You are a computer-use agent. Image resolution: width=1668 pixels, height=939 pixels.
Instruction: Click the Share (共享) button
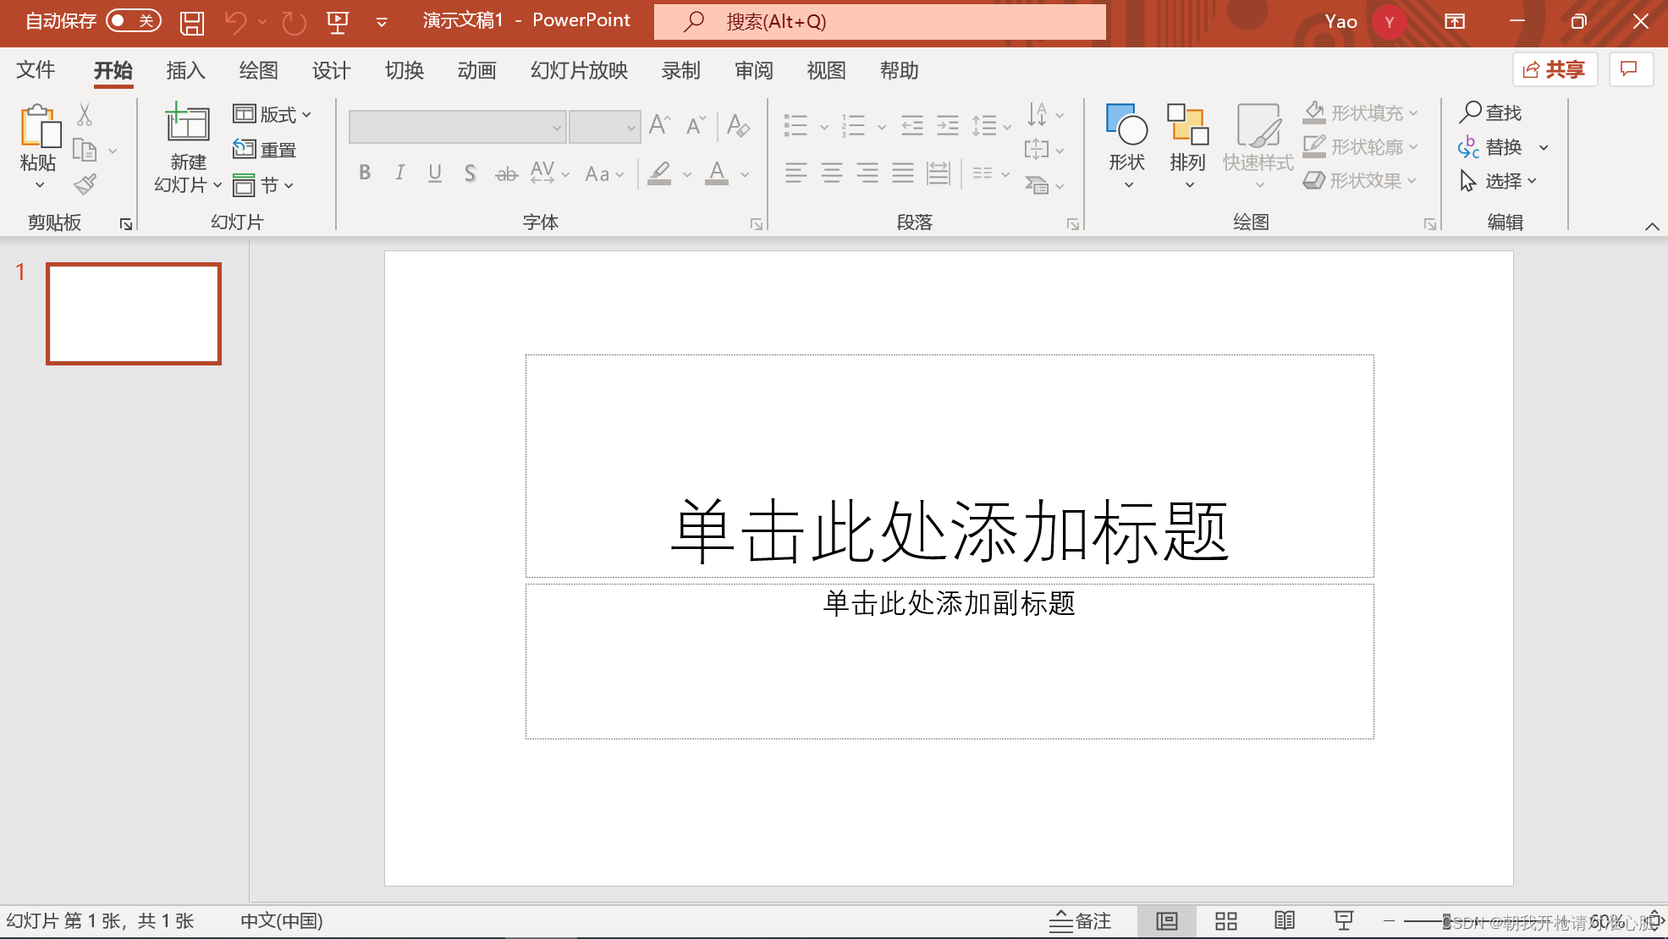1555,69
